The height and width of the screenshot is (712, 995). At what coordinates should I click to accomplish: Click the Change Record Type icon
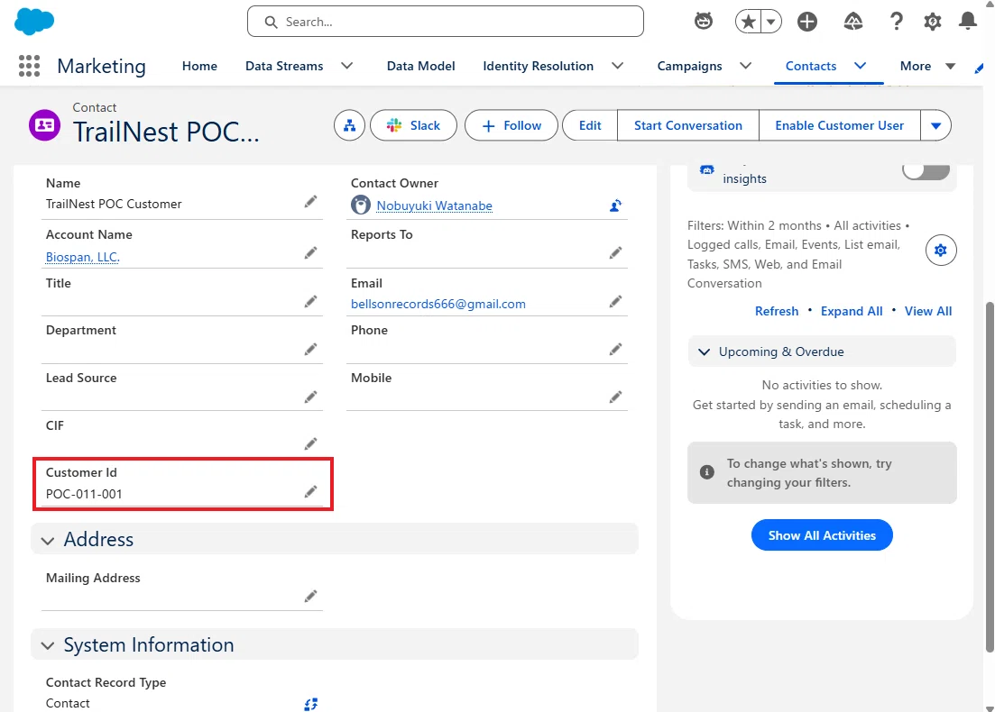click(310, 704)
